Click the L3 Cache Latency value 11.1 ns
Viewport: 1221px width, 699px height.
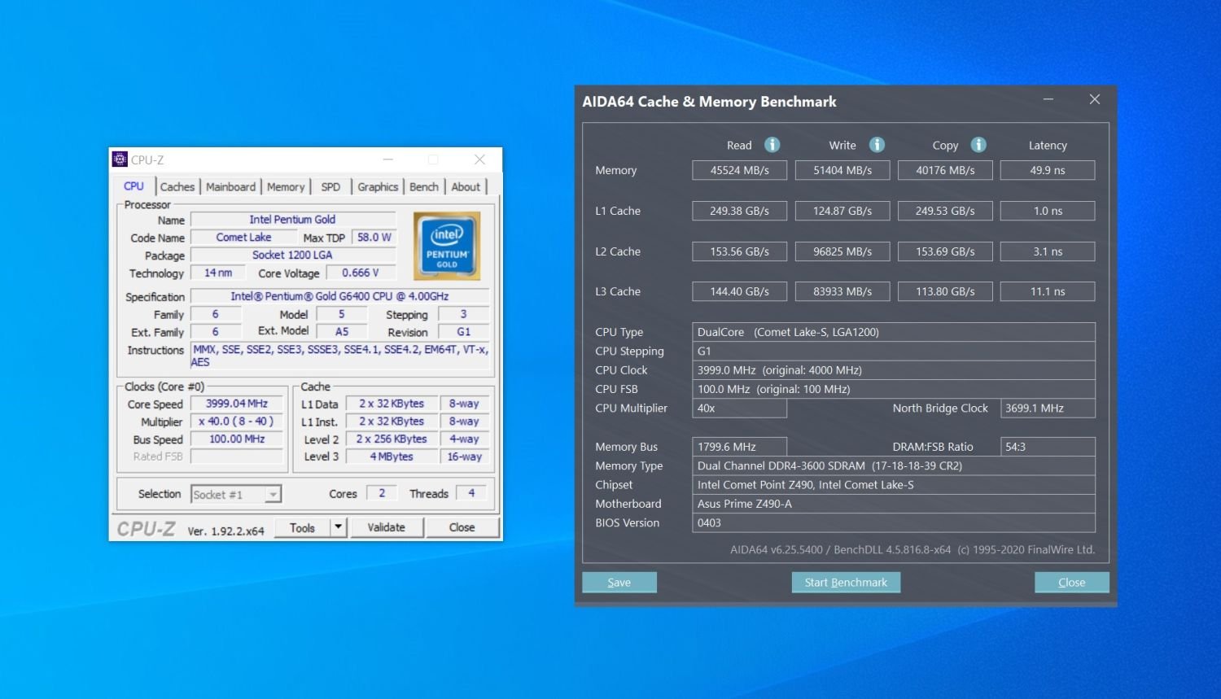coord(1048,291)
